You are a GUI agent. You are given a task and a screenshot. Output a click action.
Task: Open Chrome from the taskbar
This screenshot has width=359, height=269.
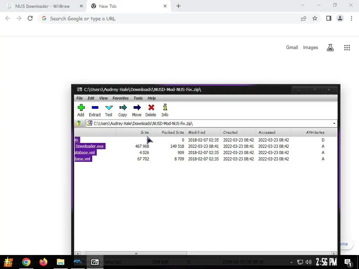click(x=26, y=262)
